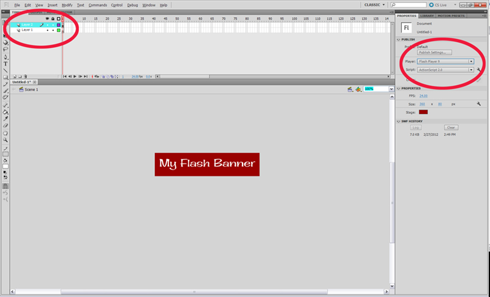Open the Flash Player 9 dropdown
This screenshot has width=490, height=297.
(446, 61)
